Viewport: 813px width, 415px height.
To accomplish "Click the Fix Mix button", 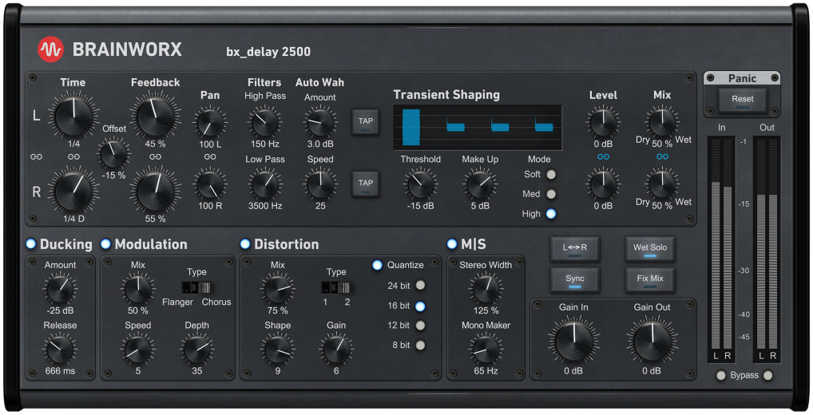I will click(649, 279).
